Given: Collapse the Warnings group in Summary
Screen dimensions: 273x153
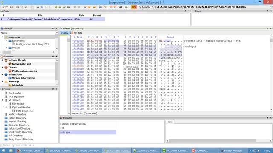Looking at the screenshot, I should [x=3, y=82].
